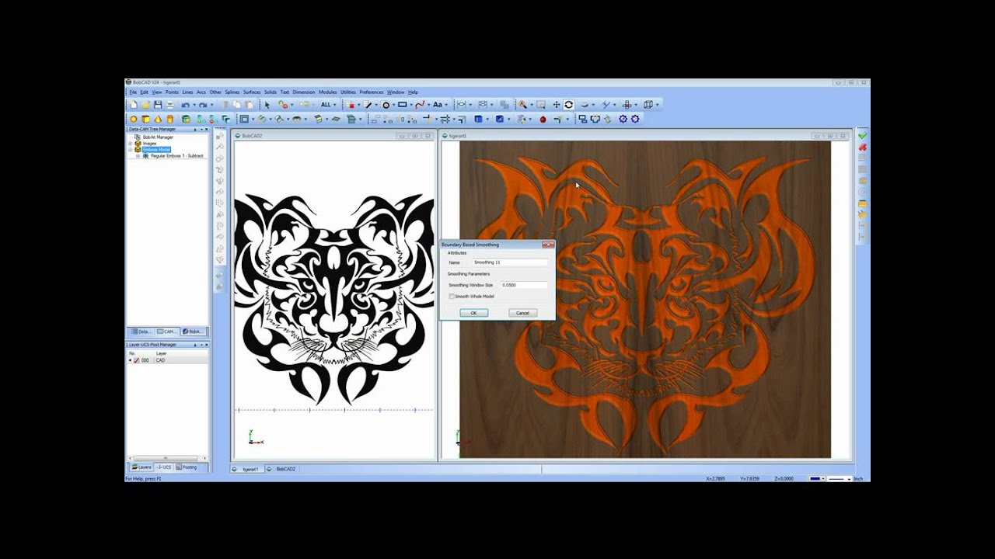Open the Splines menu
This screenshot has width=995, height=559.
tap(232, 92)
